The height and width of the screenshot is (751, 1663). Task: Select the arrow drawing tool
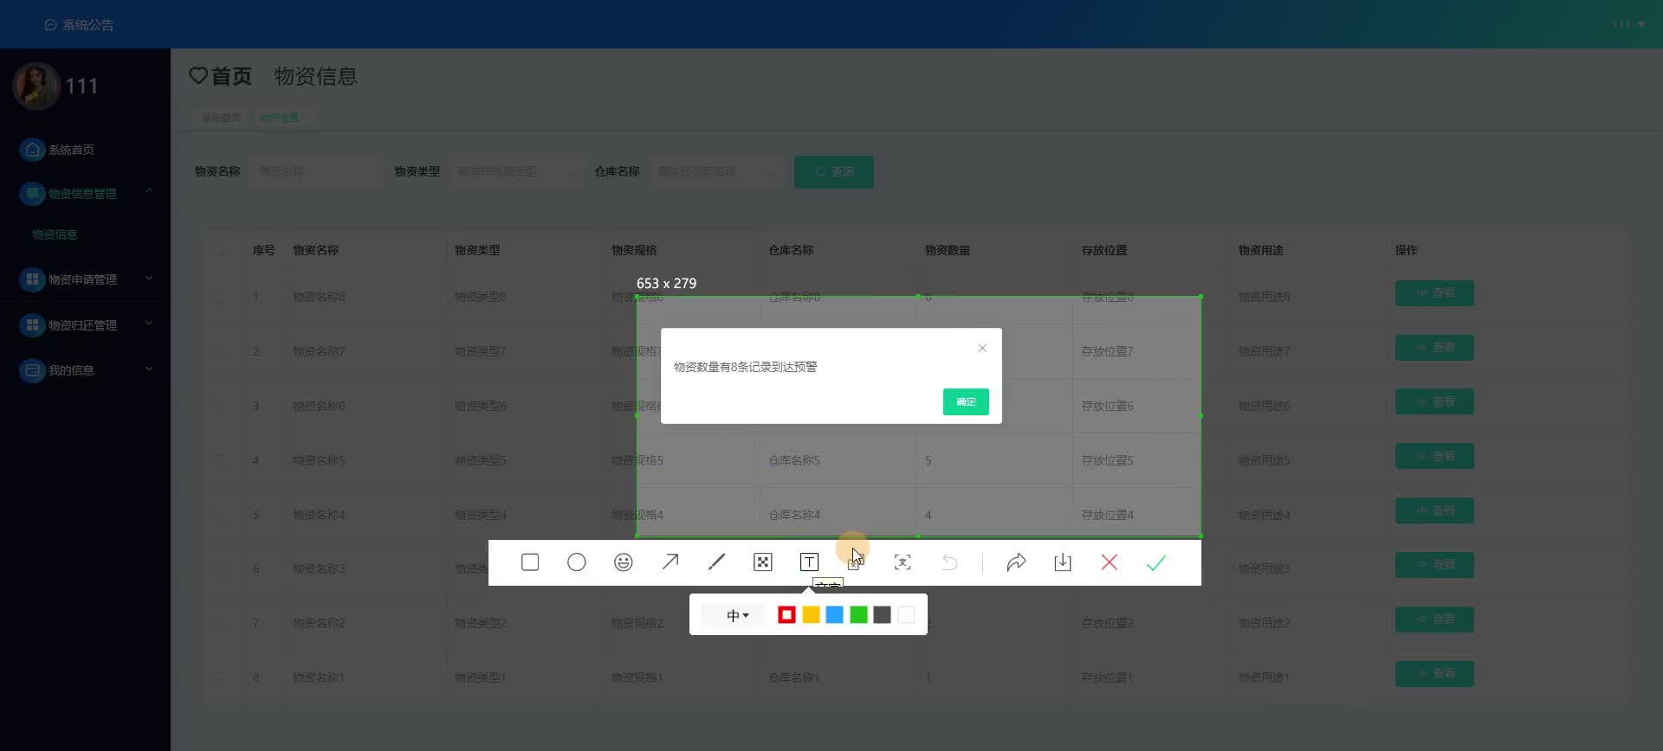tap(670, 562)
